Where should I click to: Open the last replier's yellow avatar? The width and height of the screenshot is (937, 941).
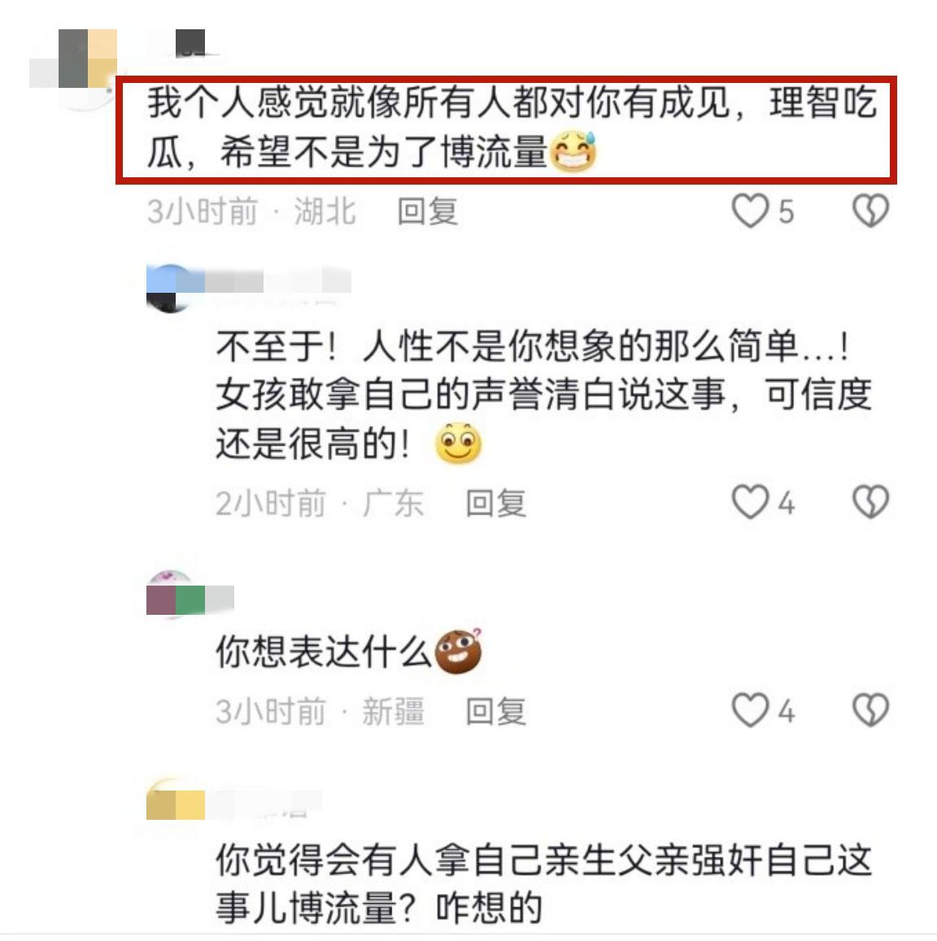tap(170, 801)
